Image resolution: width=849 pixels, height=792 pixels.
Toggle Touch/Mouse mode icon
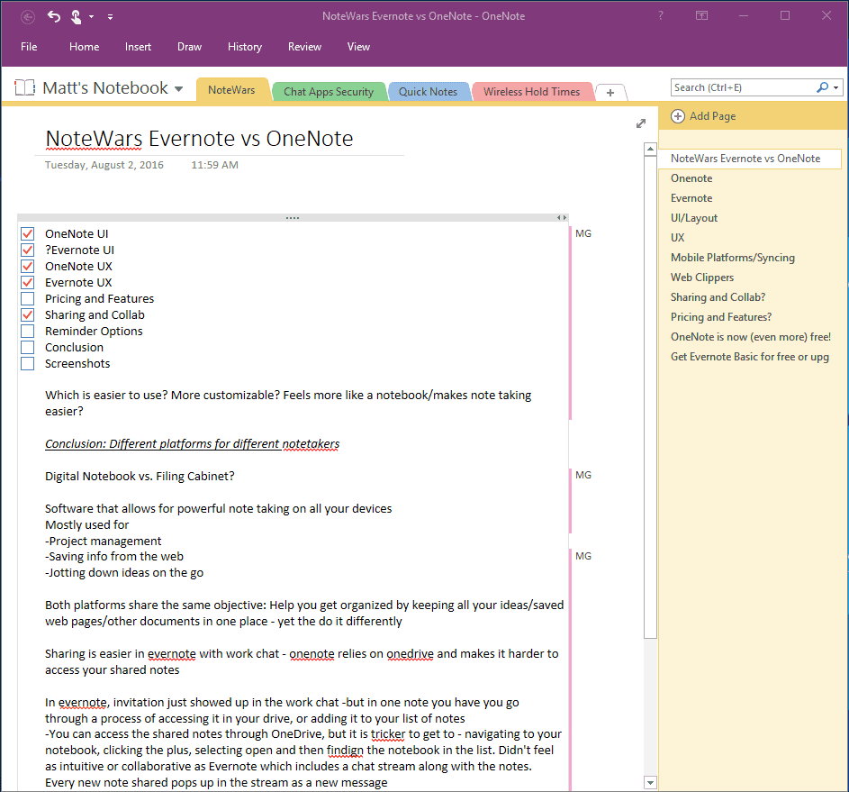[78, 16]
